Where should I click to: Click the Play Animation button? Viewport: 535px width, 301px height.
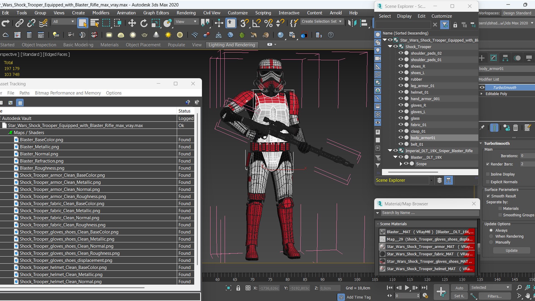pyautogui.click(x=407, y=288)
